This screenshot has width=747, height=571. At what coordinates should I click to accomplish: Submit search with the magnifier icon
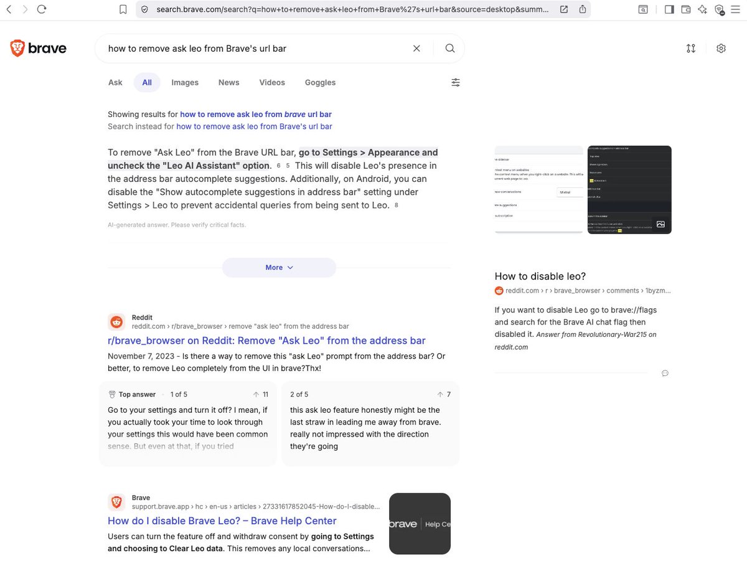450,49
